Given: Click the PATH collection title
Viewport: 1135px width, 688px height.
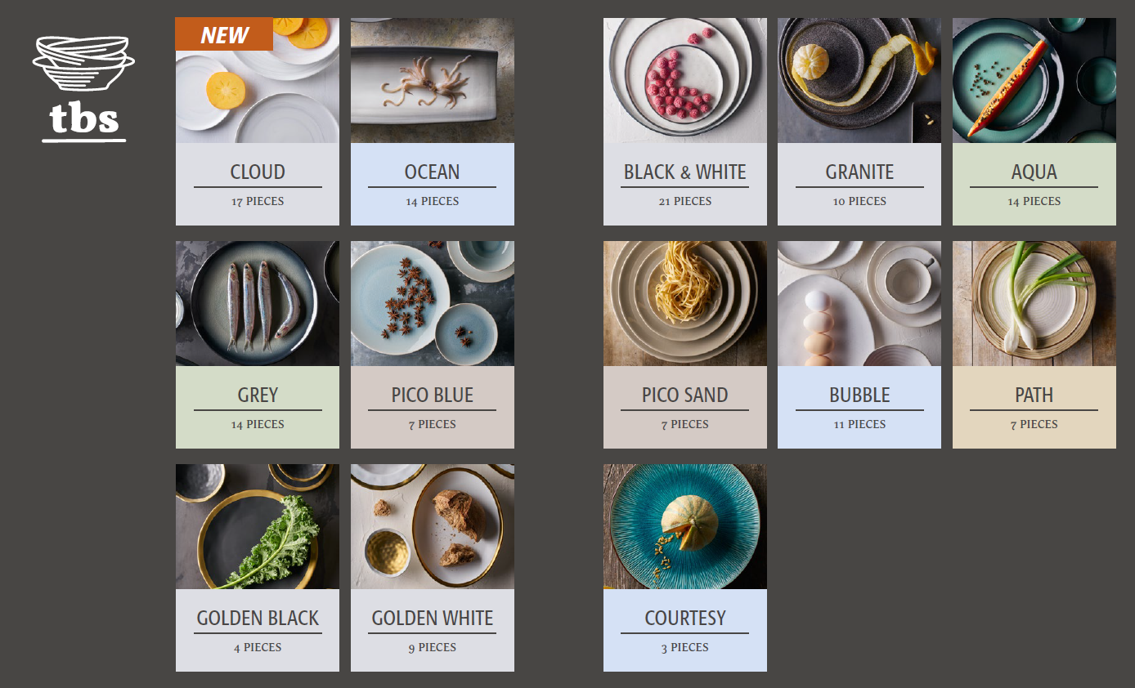Looking at the screenshot, I should pyautogui.click(x=1034, y=395).
